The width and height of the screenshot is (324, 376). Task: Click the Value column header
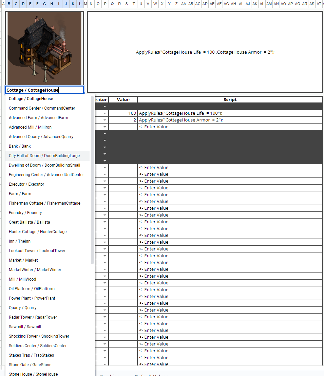[x=123, y=99]
